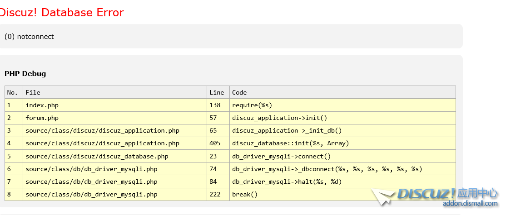Select line number 57

(x=218, y=118)
